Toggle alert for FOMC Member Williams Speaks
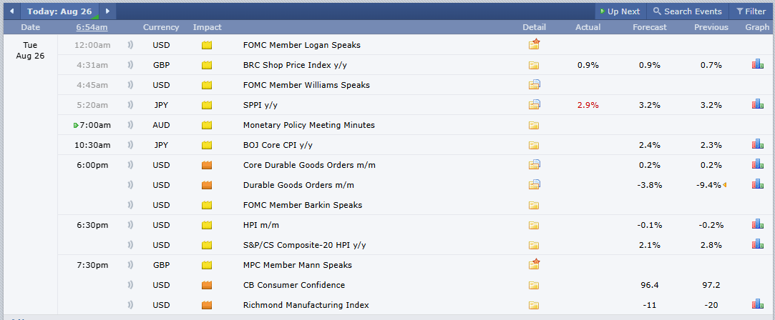The image size is (775, 320). pyautogui.click(x=130, y=85)
